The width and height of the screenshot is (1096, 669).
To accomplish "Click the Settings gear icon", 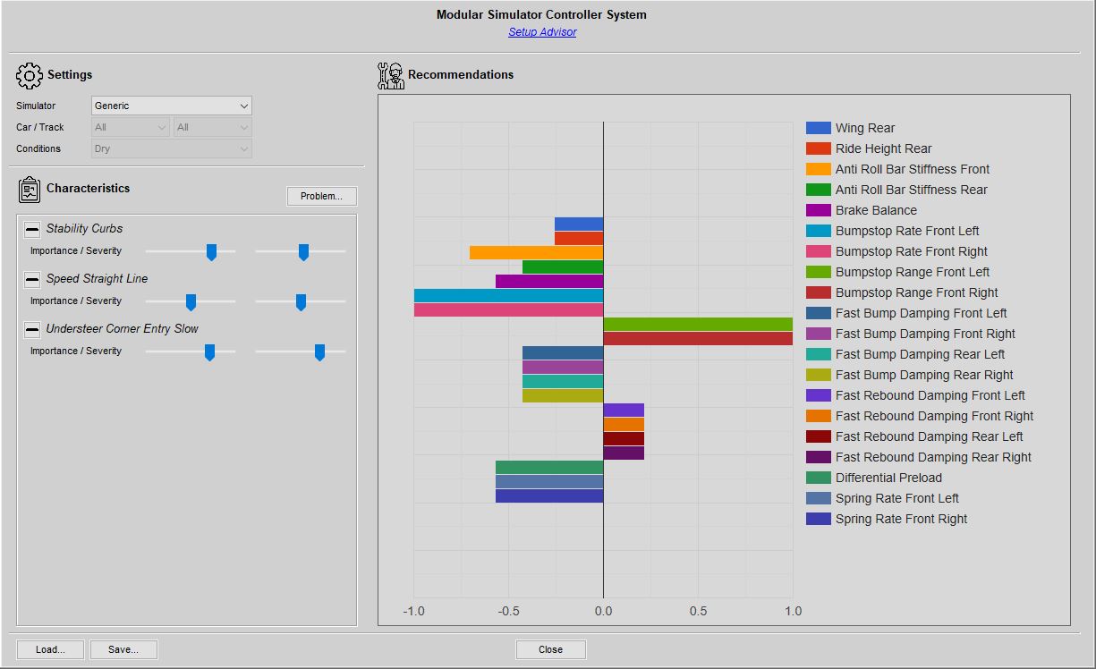I will pyautogui.click(x=30, y=76).
